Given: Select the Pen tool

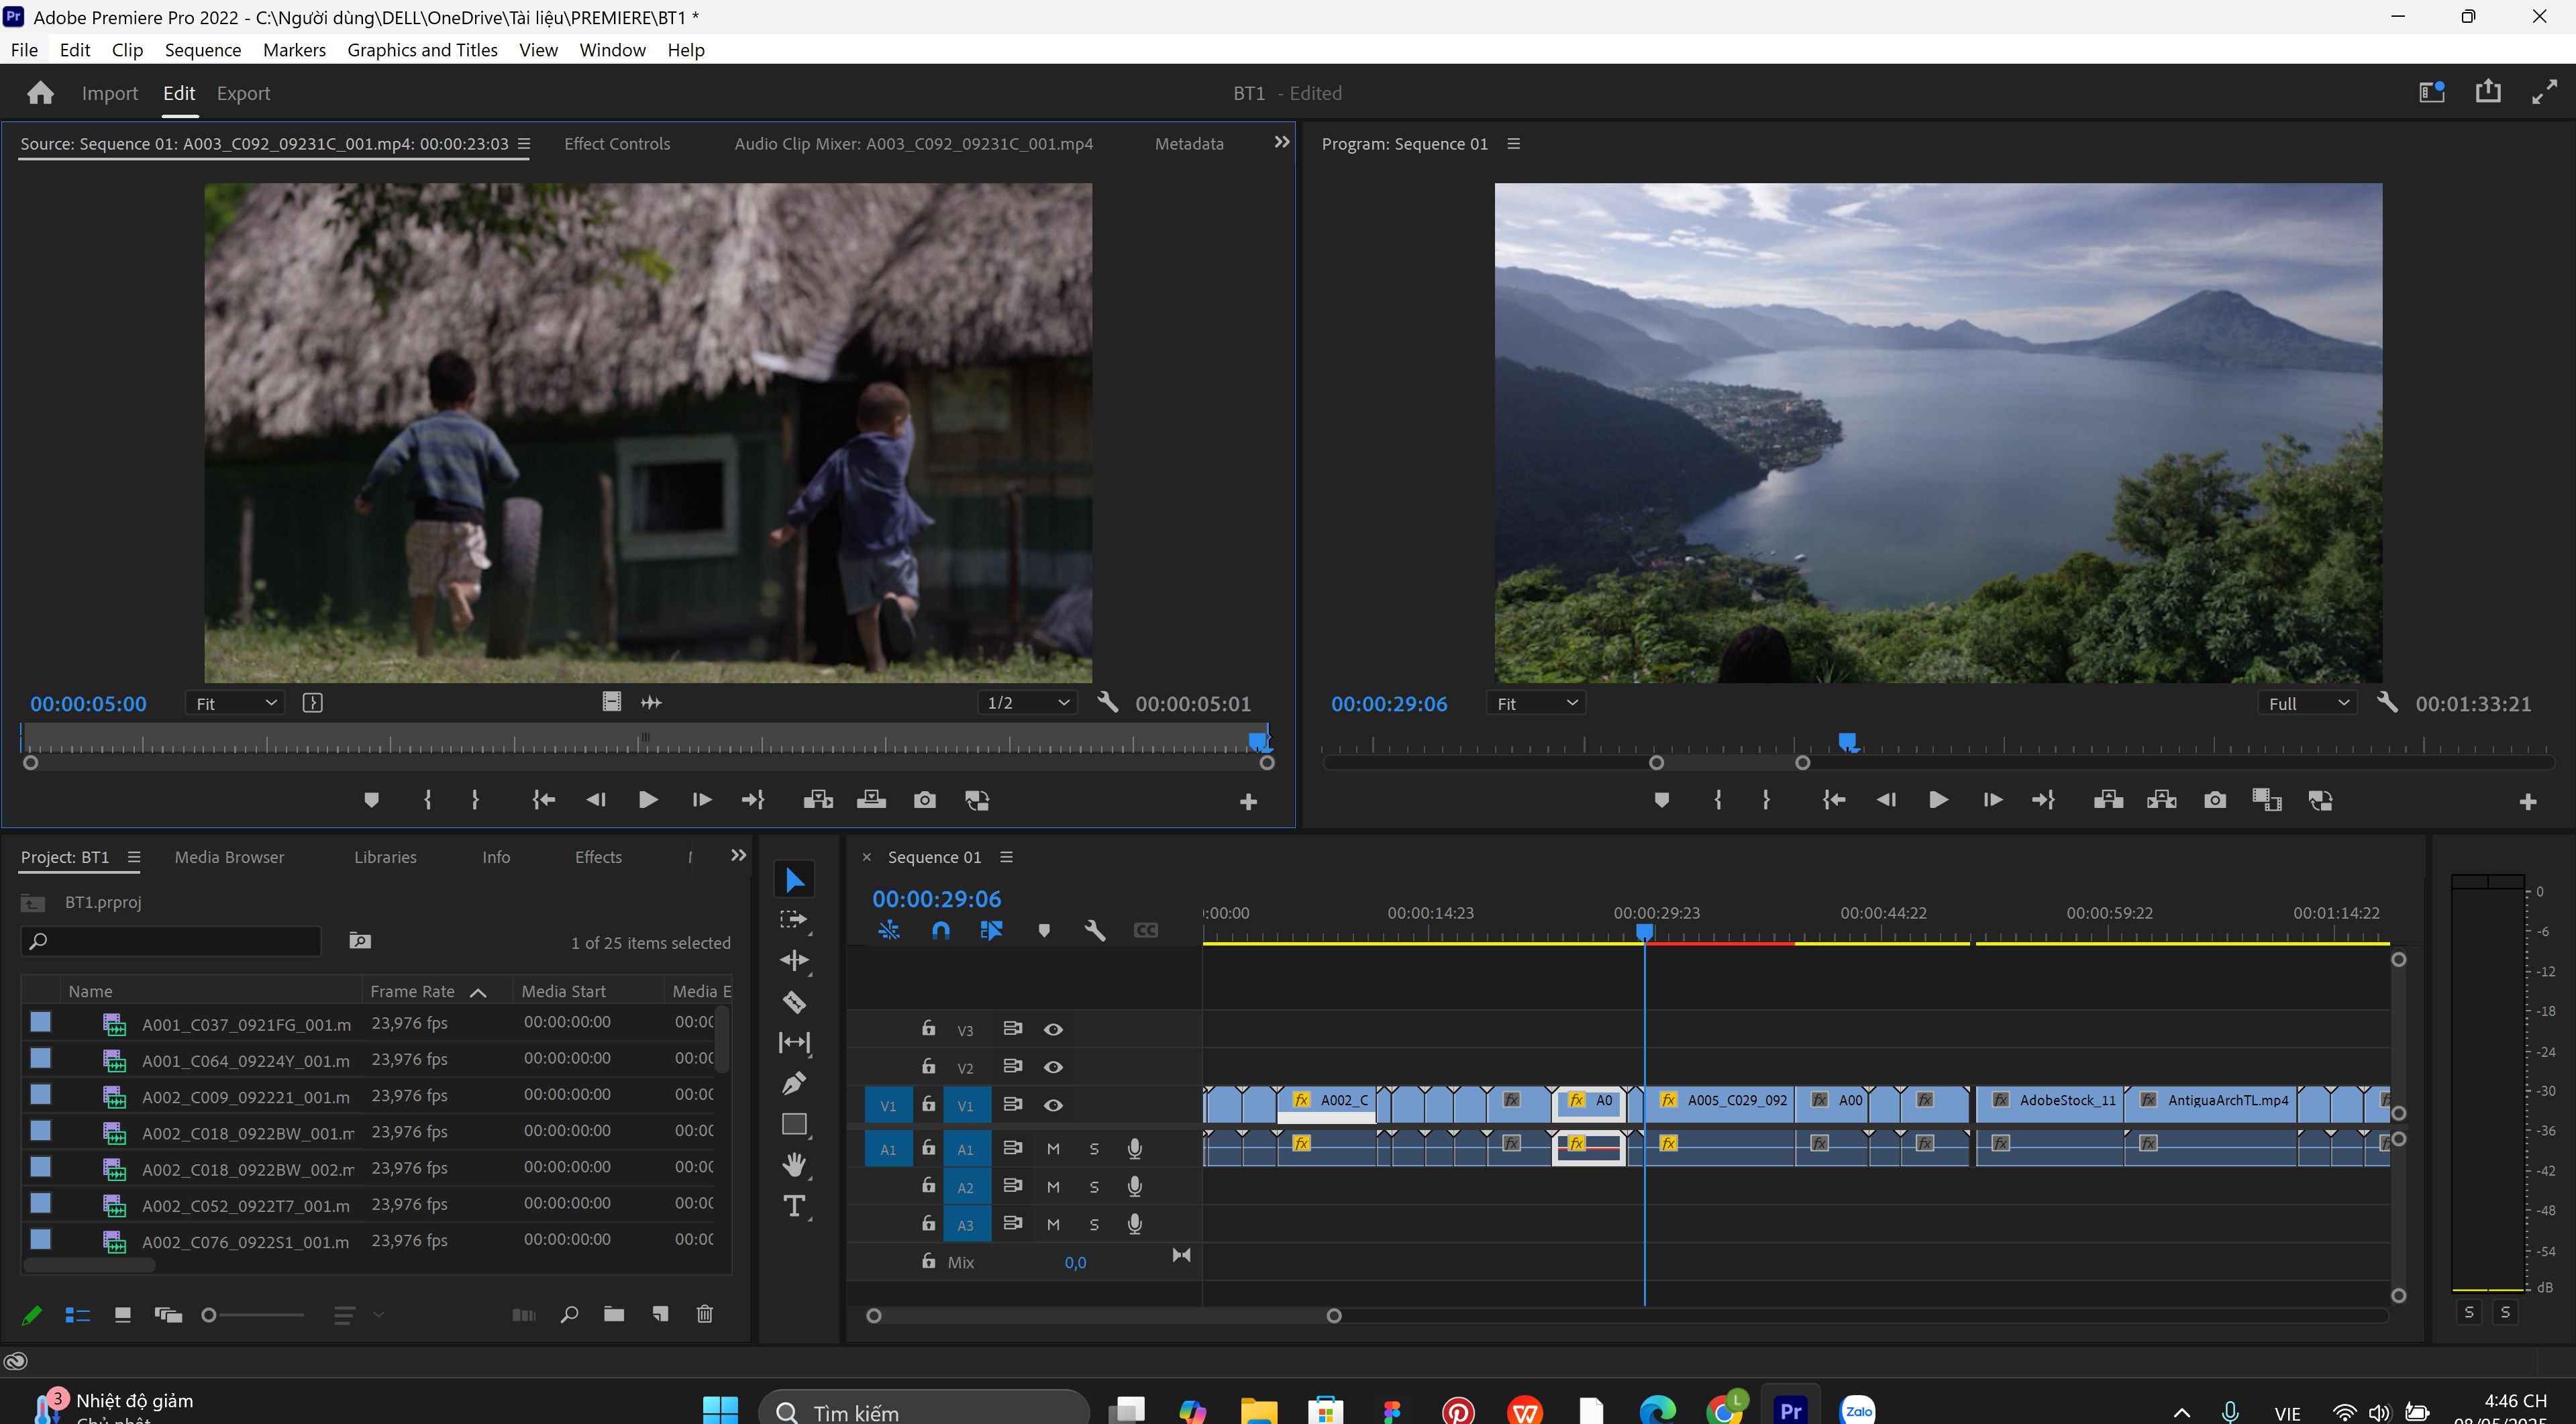Looking at the screenshot, I should pyautogui.click(x=794, y=1083).
